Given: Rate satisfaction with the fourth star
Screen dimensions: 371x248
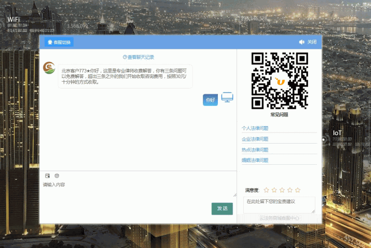Looking at the screenshot, I should click(290, 190).
